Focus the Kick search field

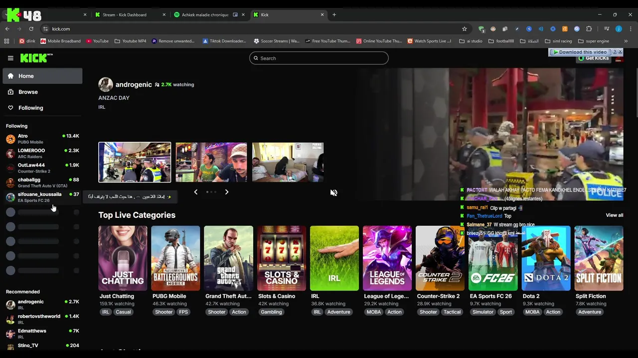pos(319,58)
